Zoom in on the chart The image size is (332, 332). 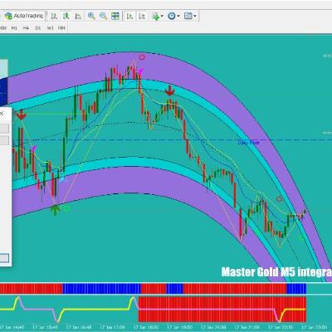pyautogui.click(x=91, y=16)
